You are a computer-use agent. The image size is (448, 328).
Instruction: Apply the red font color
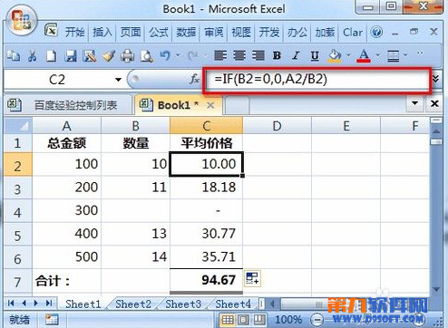364,56
